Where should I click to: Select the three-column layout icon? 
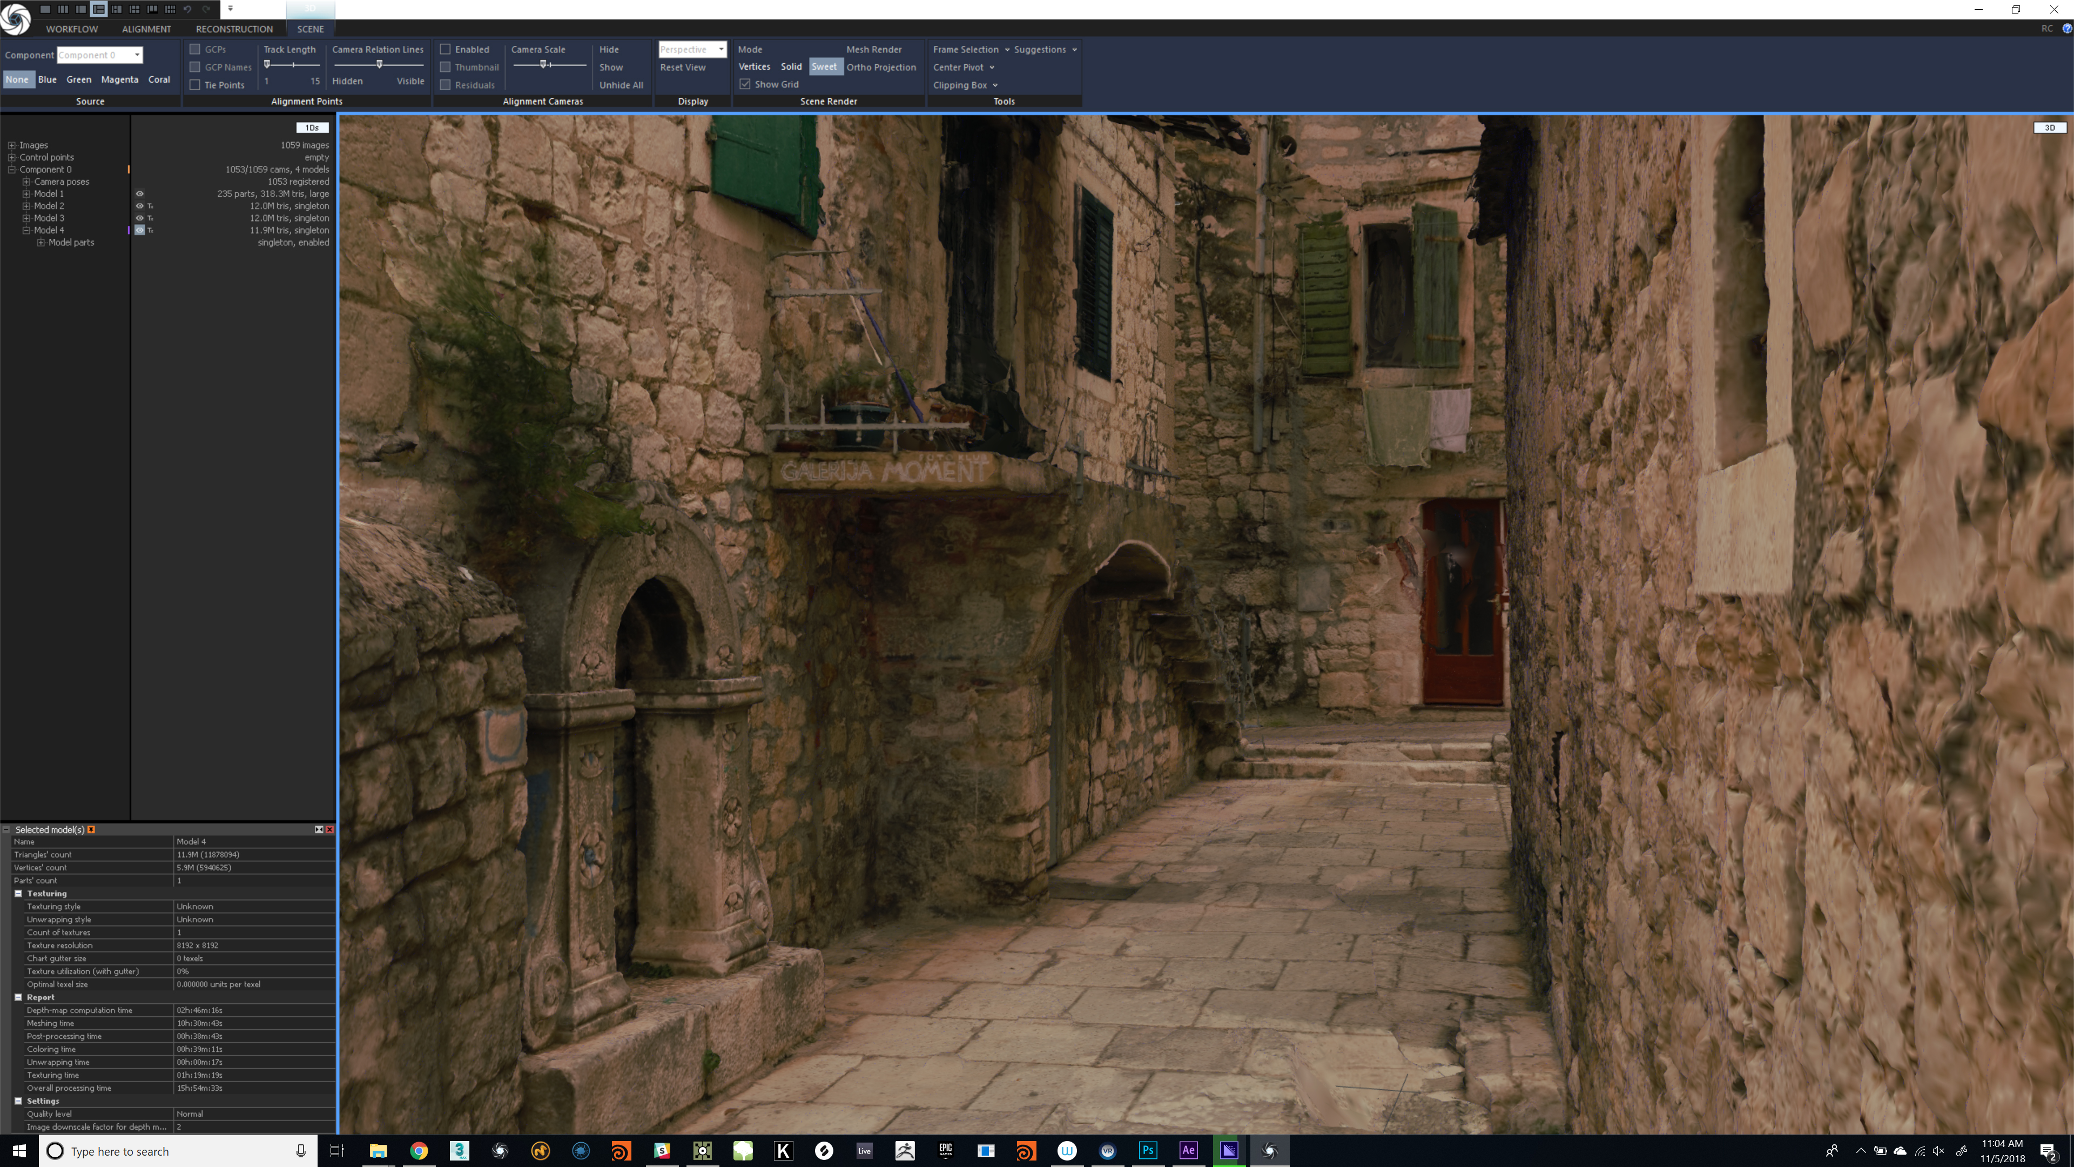point(63,9)
